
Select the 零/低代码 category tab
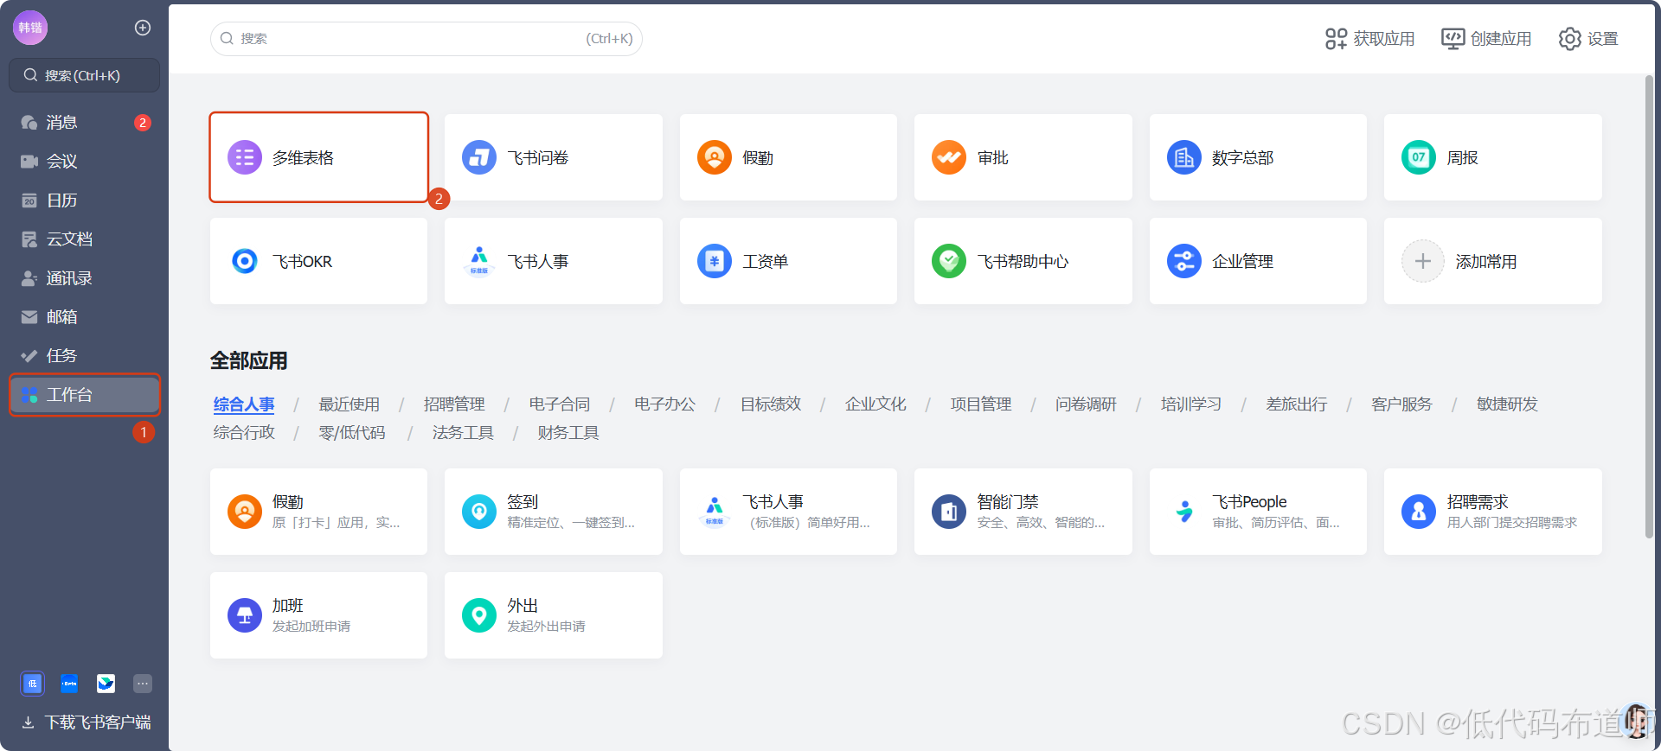point(352,433)
